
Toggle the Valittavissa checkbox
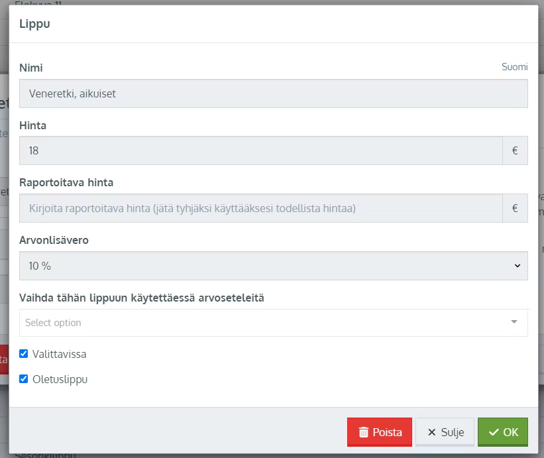point(24,354)
